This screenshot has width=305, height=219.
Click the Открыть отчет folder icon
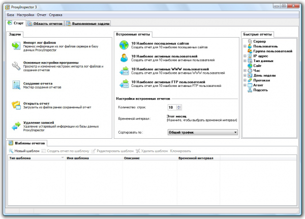coord(15,105)
